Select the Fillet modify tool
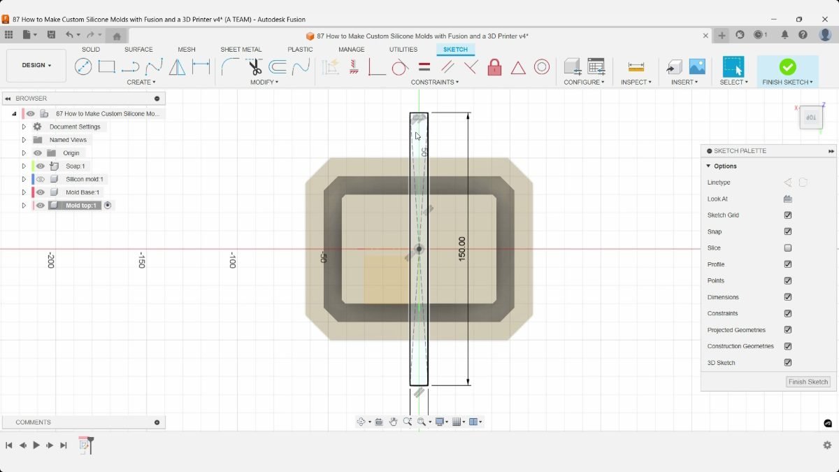The image size is (839, 472). (x=230, y=67)
